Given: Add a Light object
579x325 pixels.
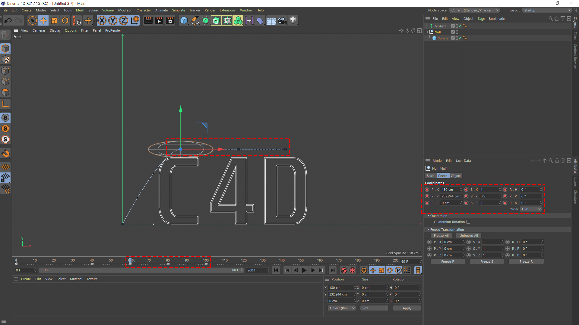Looking at the screenshot, I should [293, 20].
